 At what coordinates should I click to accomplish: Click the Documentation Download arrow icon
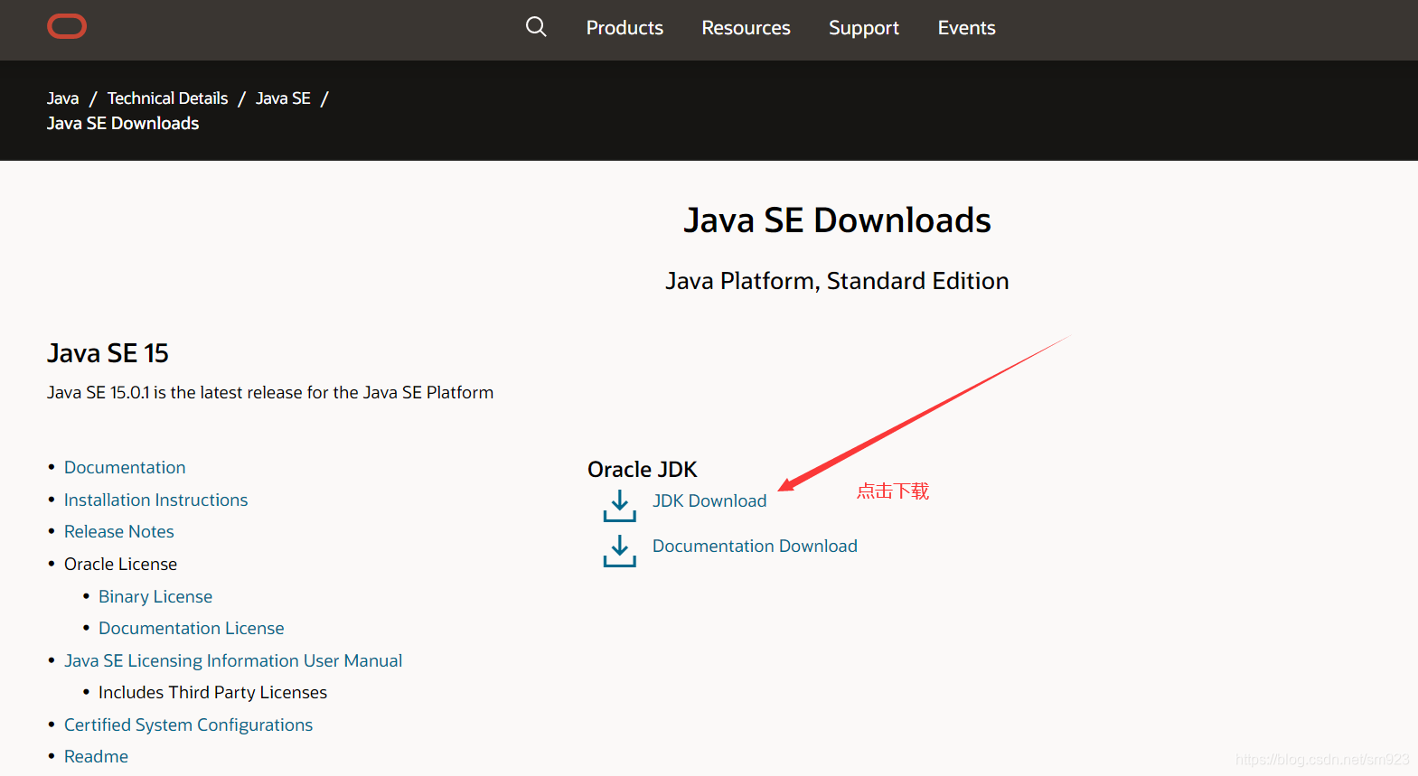tap(620, 550)
